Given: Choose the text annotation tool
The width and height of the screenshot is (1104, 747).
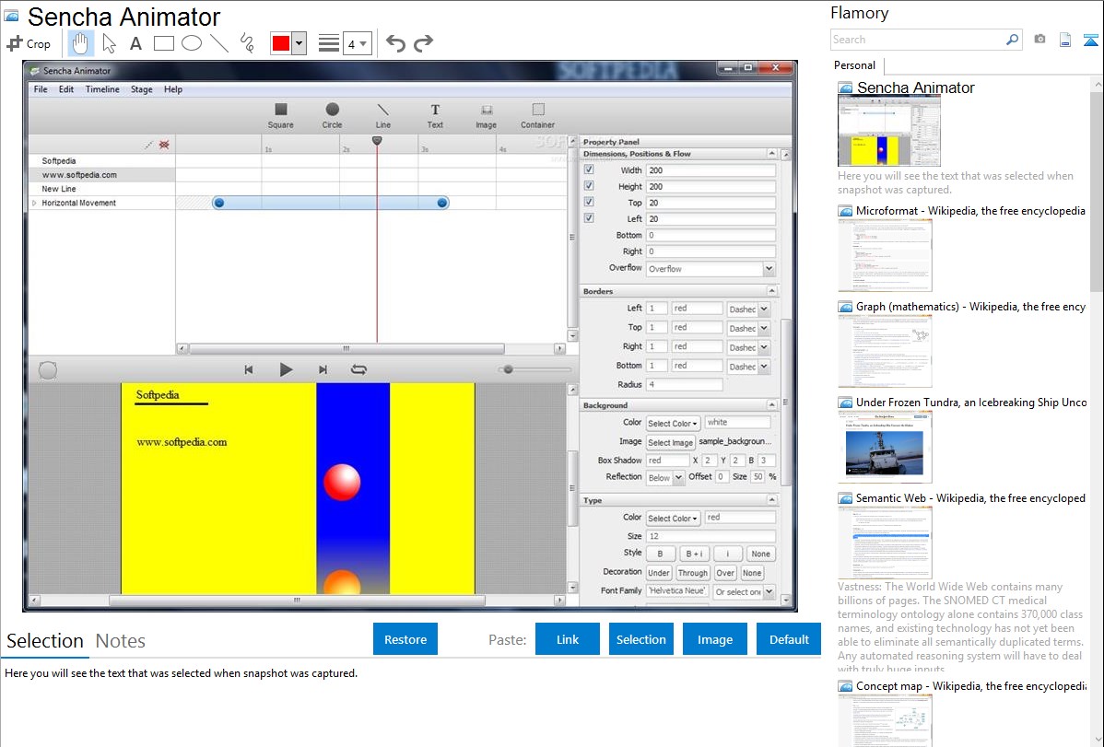Looking at the screenshot, I should point(135,43).
